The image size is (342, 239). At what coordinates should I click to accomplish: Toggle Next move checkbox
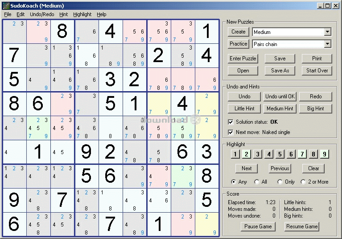(231, 132)
